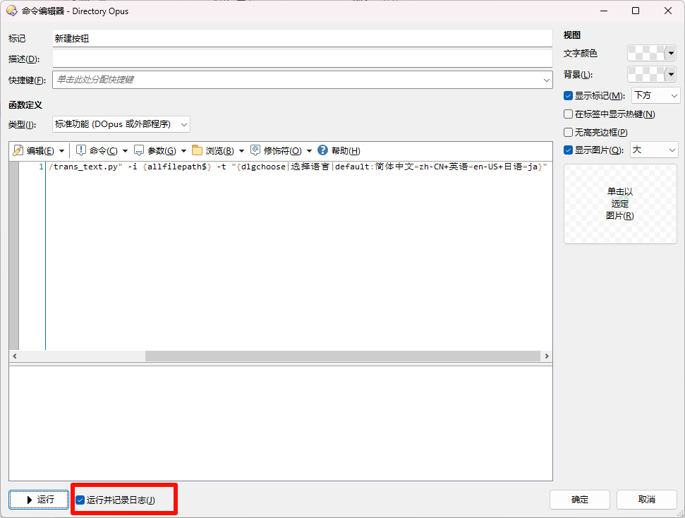Screen dimensions: 685x518
Task: Expand the arrow beside 编辑(E)
Action: (61, 151)
